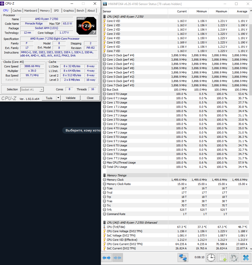Switch to the Graphics tab
This screenshot has height=265, width=252.
pos(69,11)
